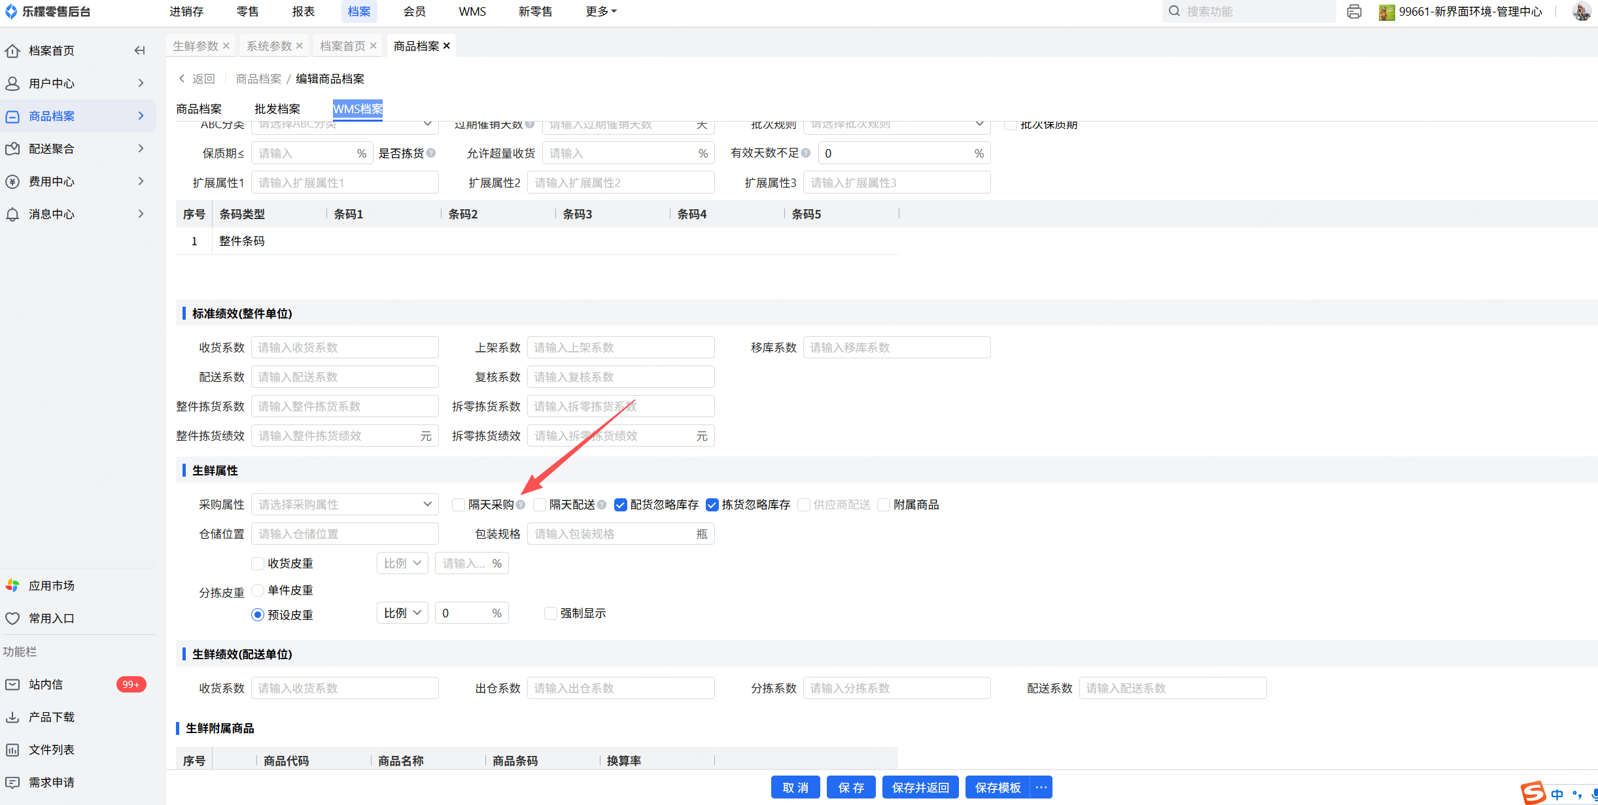The image size is (1598, 805).
Task: Enable 隔天配送 checkbox
Action: click(x=540, y=505)
